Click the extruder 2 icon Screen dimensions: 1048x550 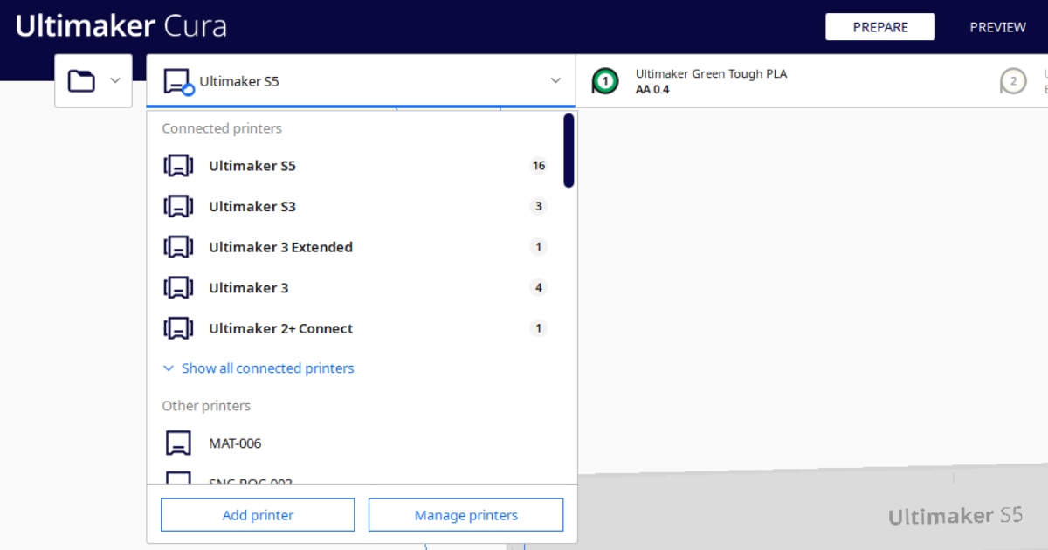pyautogui.click(x=1013, y=81)
